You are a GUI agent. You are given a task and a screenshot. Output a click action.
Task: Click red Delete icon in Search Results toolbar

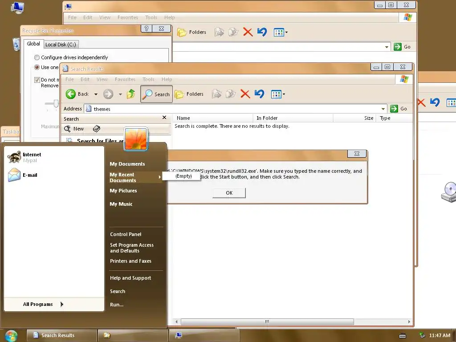tap(245, 94)
